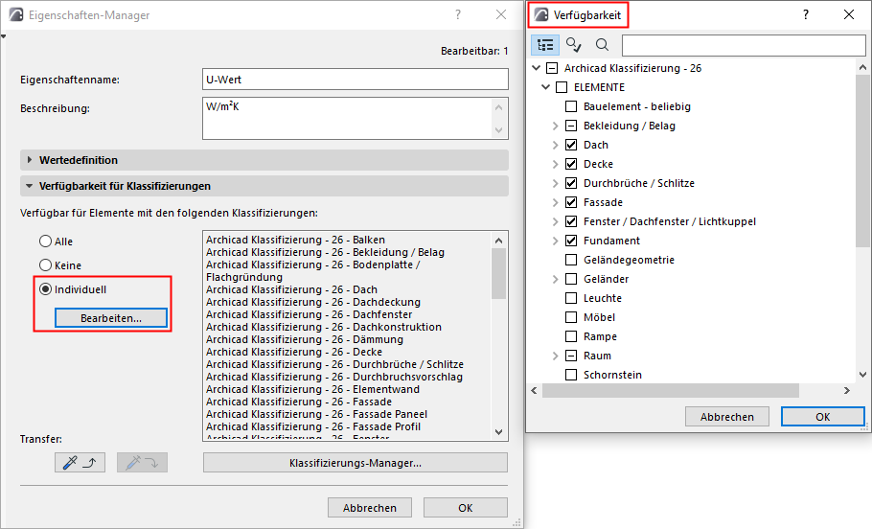Uncheck Durchbrüche / Schlitze checkbox
Viewport: 872px width, 529px height.
click(x=571, y=183)
